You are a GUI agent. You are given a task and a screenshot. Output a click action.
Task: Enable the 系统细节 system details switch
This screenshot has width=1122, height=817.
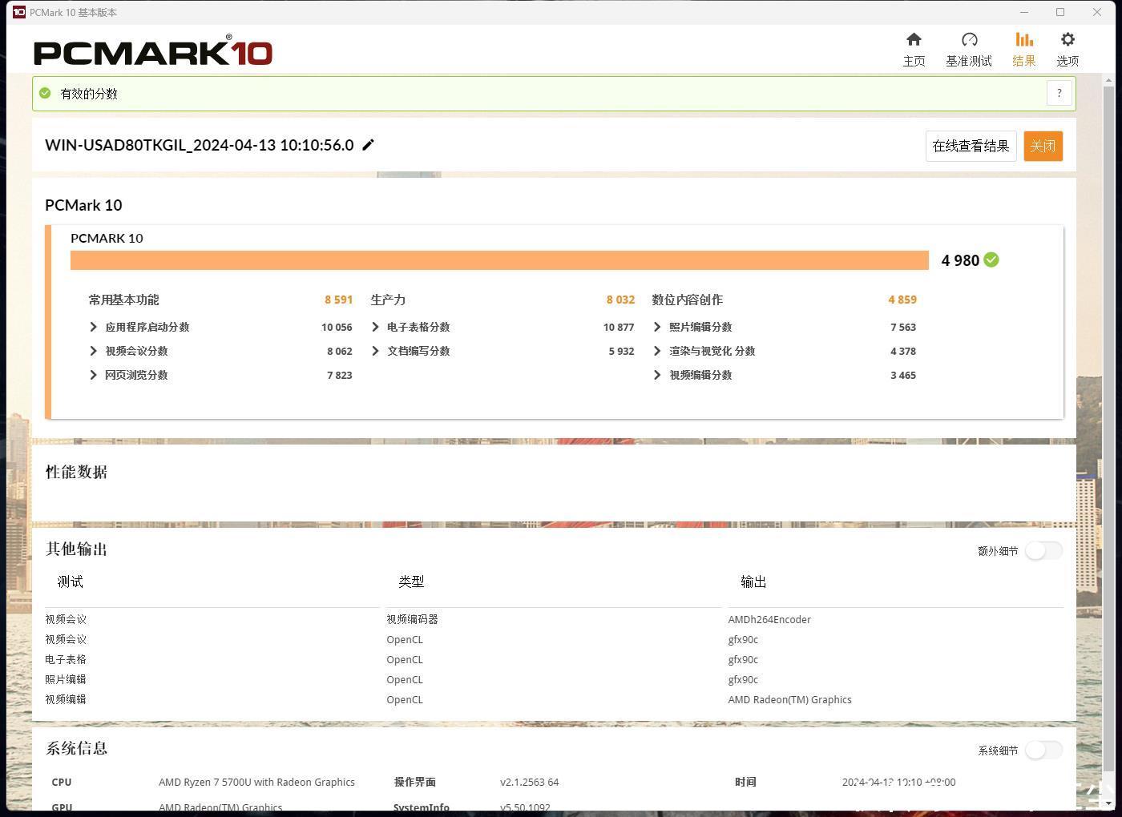pos(1043,751)
